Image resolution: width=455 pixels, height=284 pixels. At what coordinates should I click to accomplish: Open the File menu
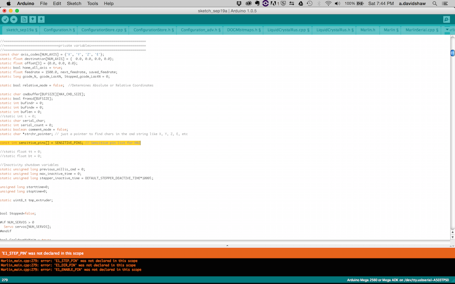44,4
